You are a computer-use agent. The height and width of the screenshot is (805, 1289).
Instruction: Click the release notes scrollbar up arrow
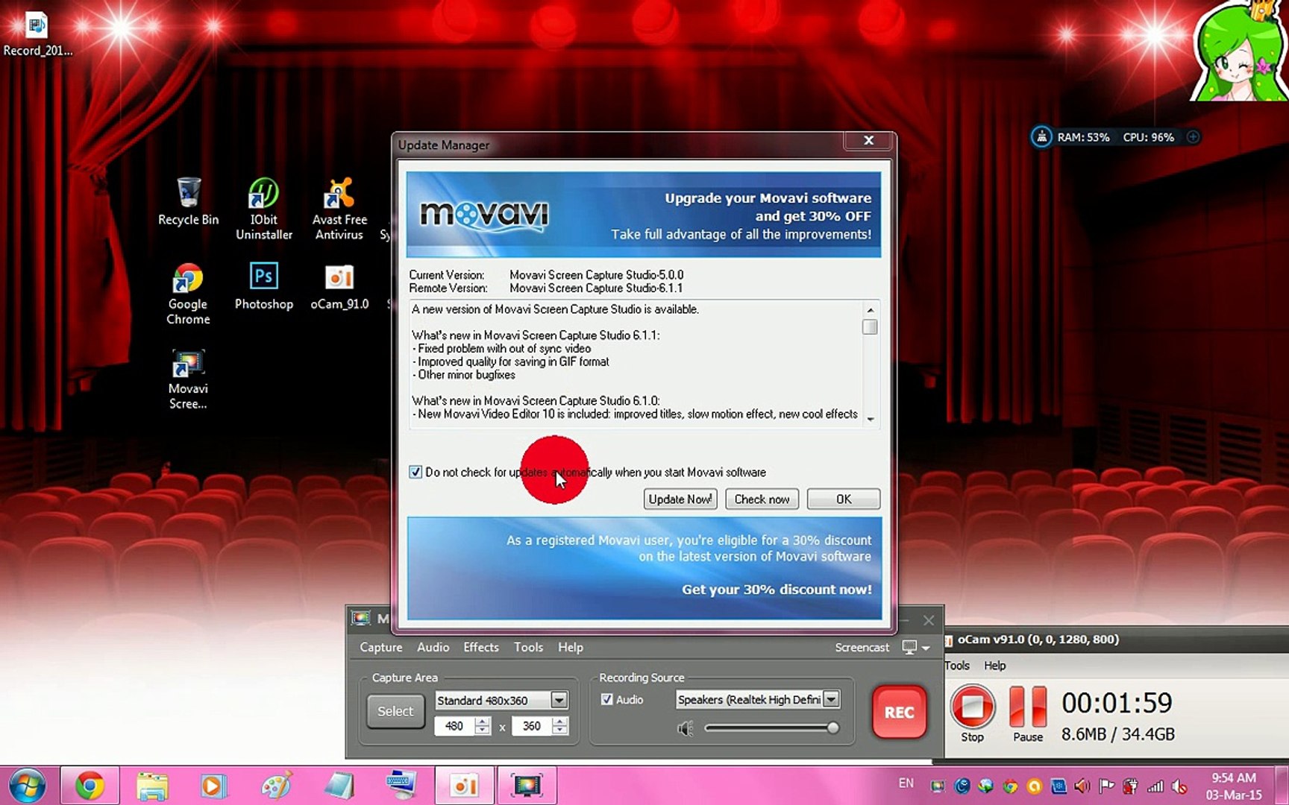[x=870, y=309]
